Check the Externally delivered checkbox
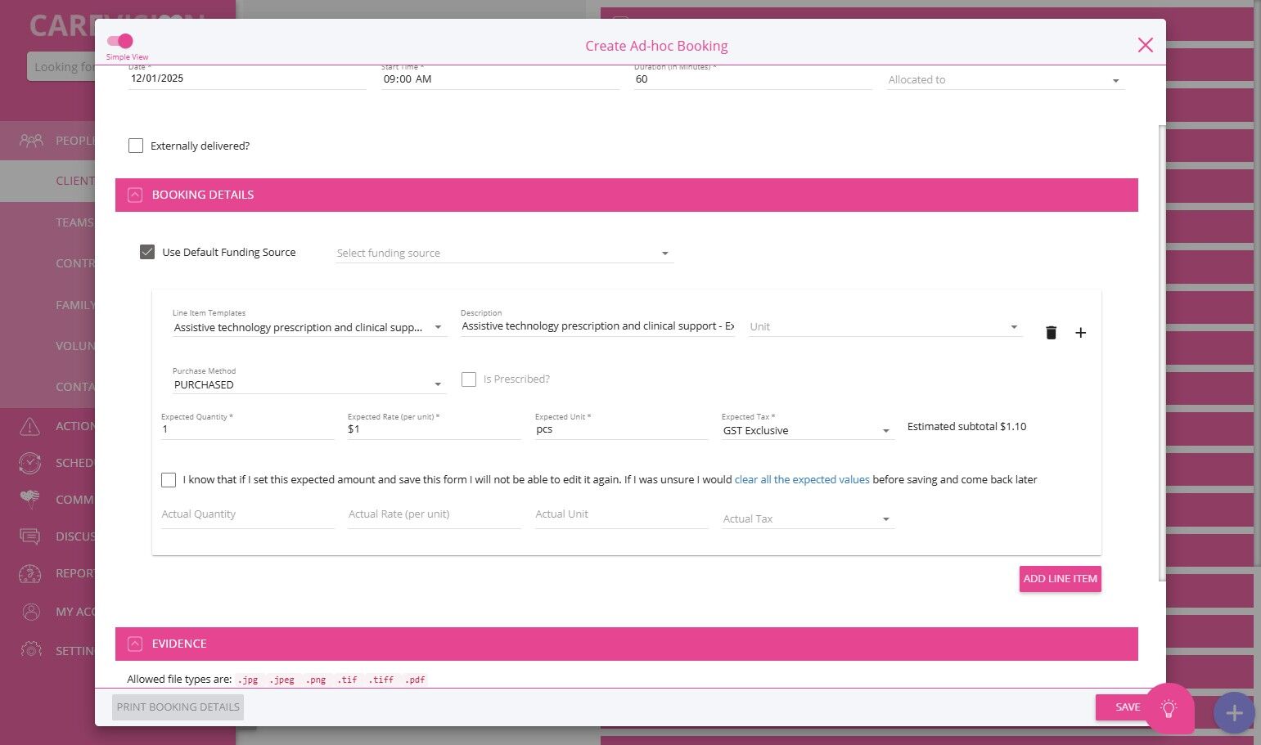1261x745 pixels. click(136, 146)
